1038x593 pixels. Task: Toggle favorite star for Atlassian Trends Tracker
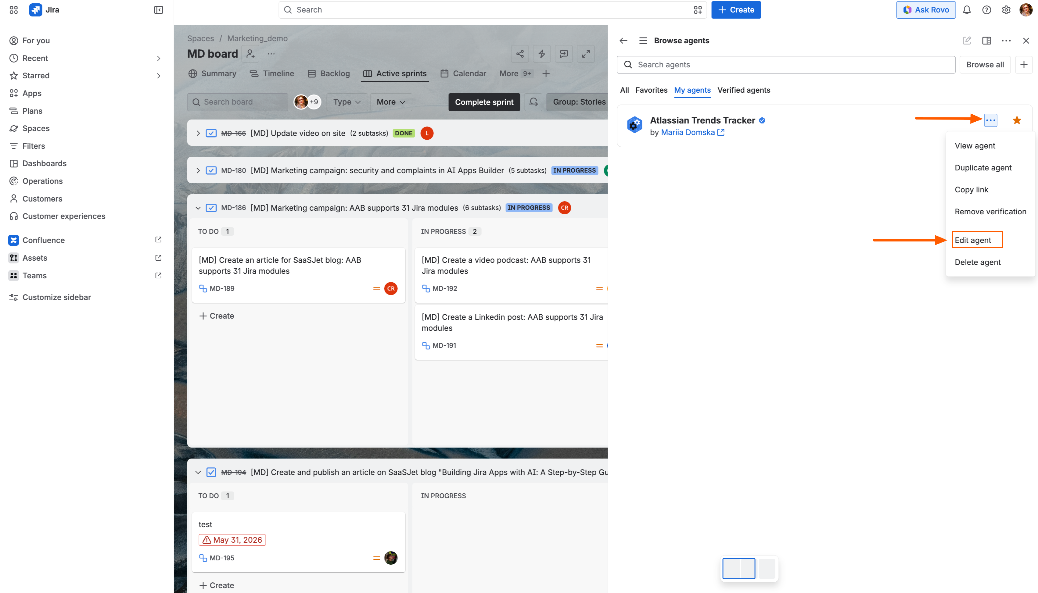[x=1017, y=120]
